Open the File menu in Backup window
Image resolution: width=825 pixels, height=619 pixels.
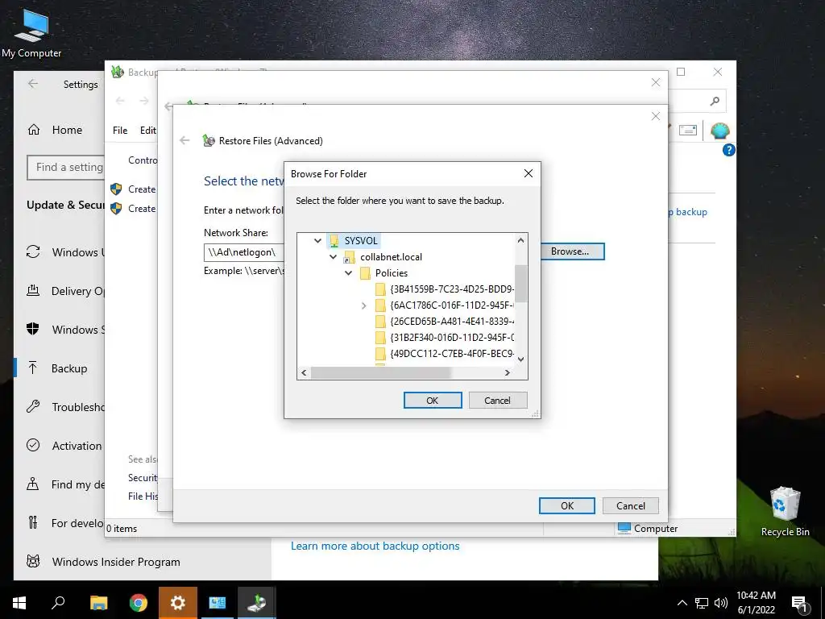coord(120,130)
